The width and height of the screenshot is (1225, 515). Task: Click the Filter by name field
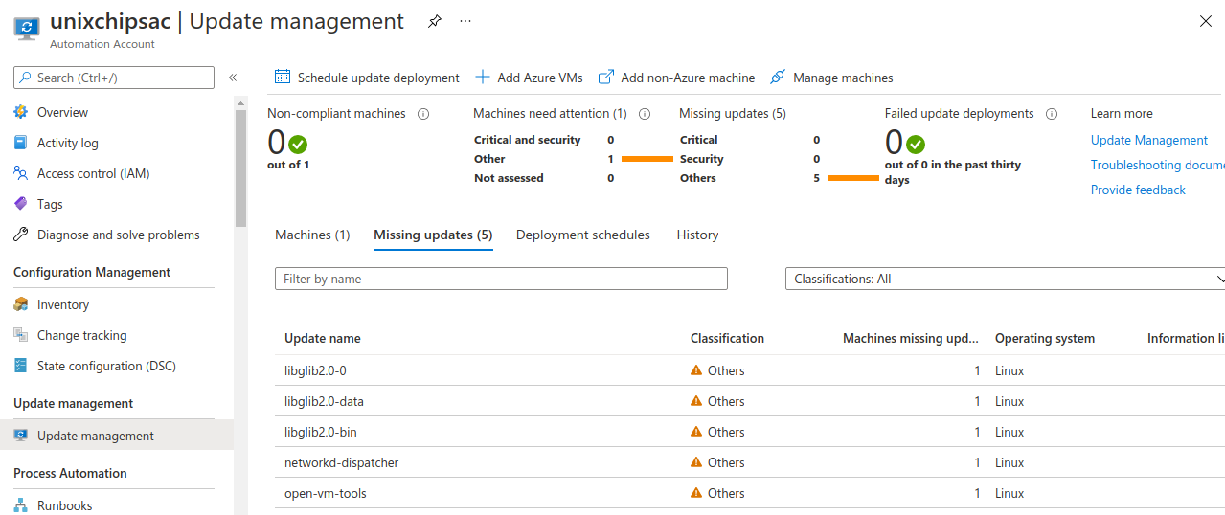[501, 279]
